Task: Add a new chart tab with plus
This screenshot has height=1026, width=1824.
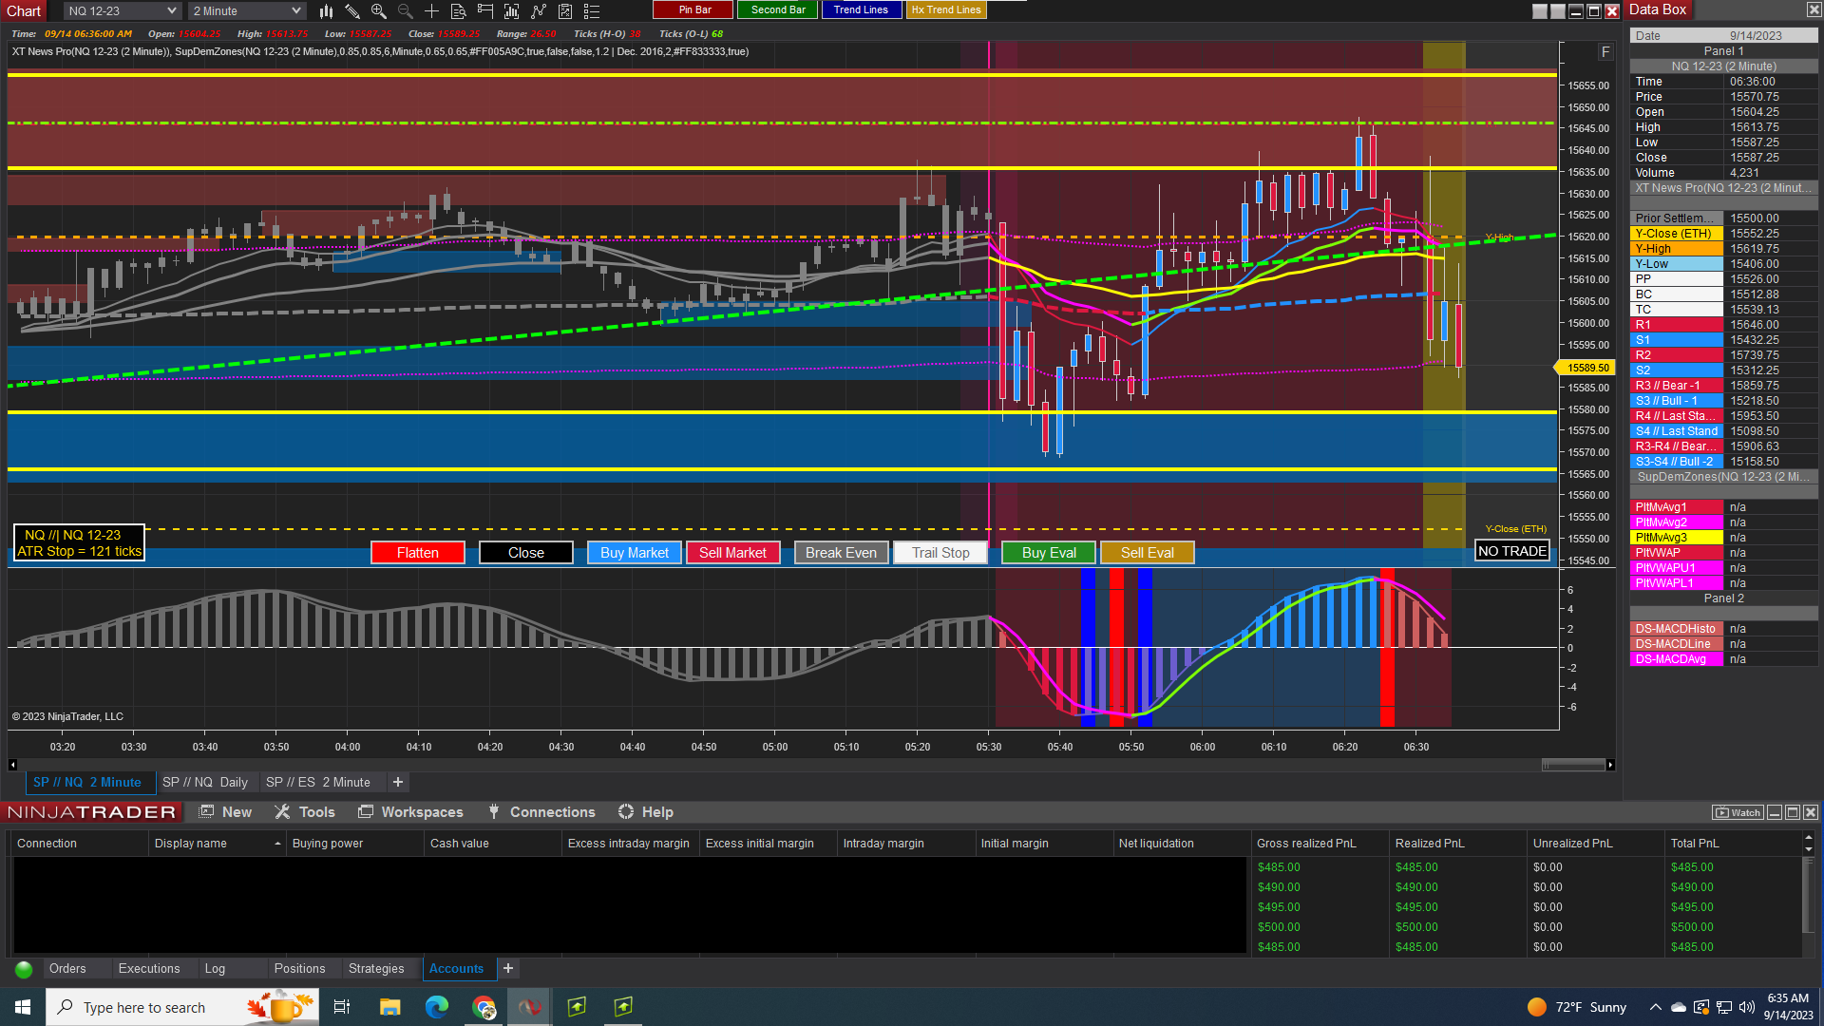Action: 398,782
